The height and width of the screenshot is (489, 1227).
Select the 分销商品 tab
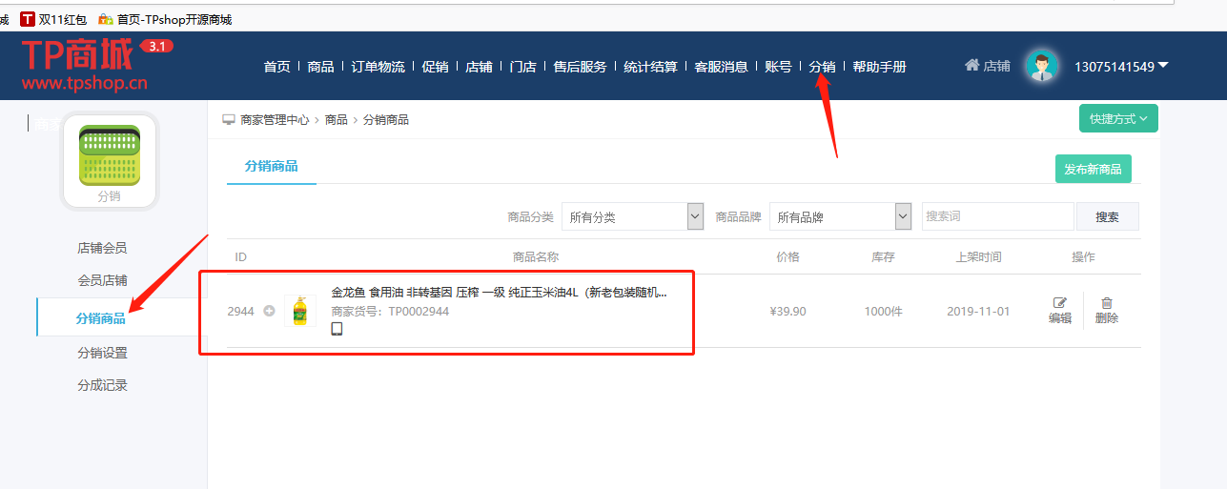(x=272, y=166)
